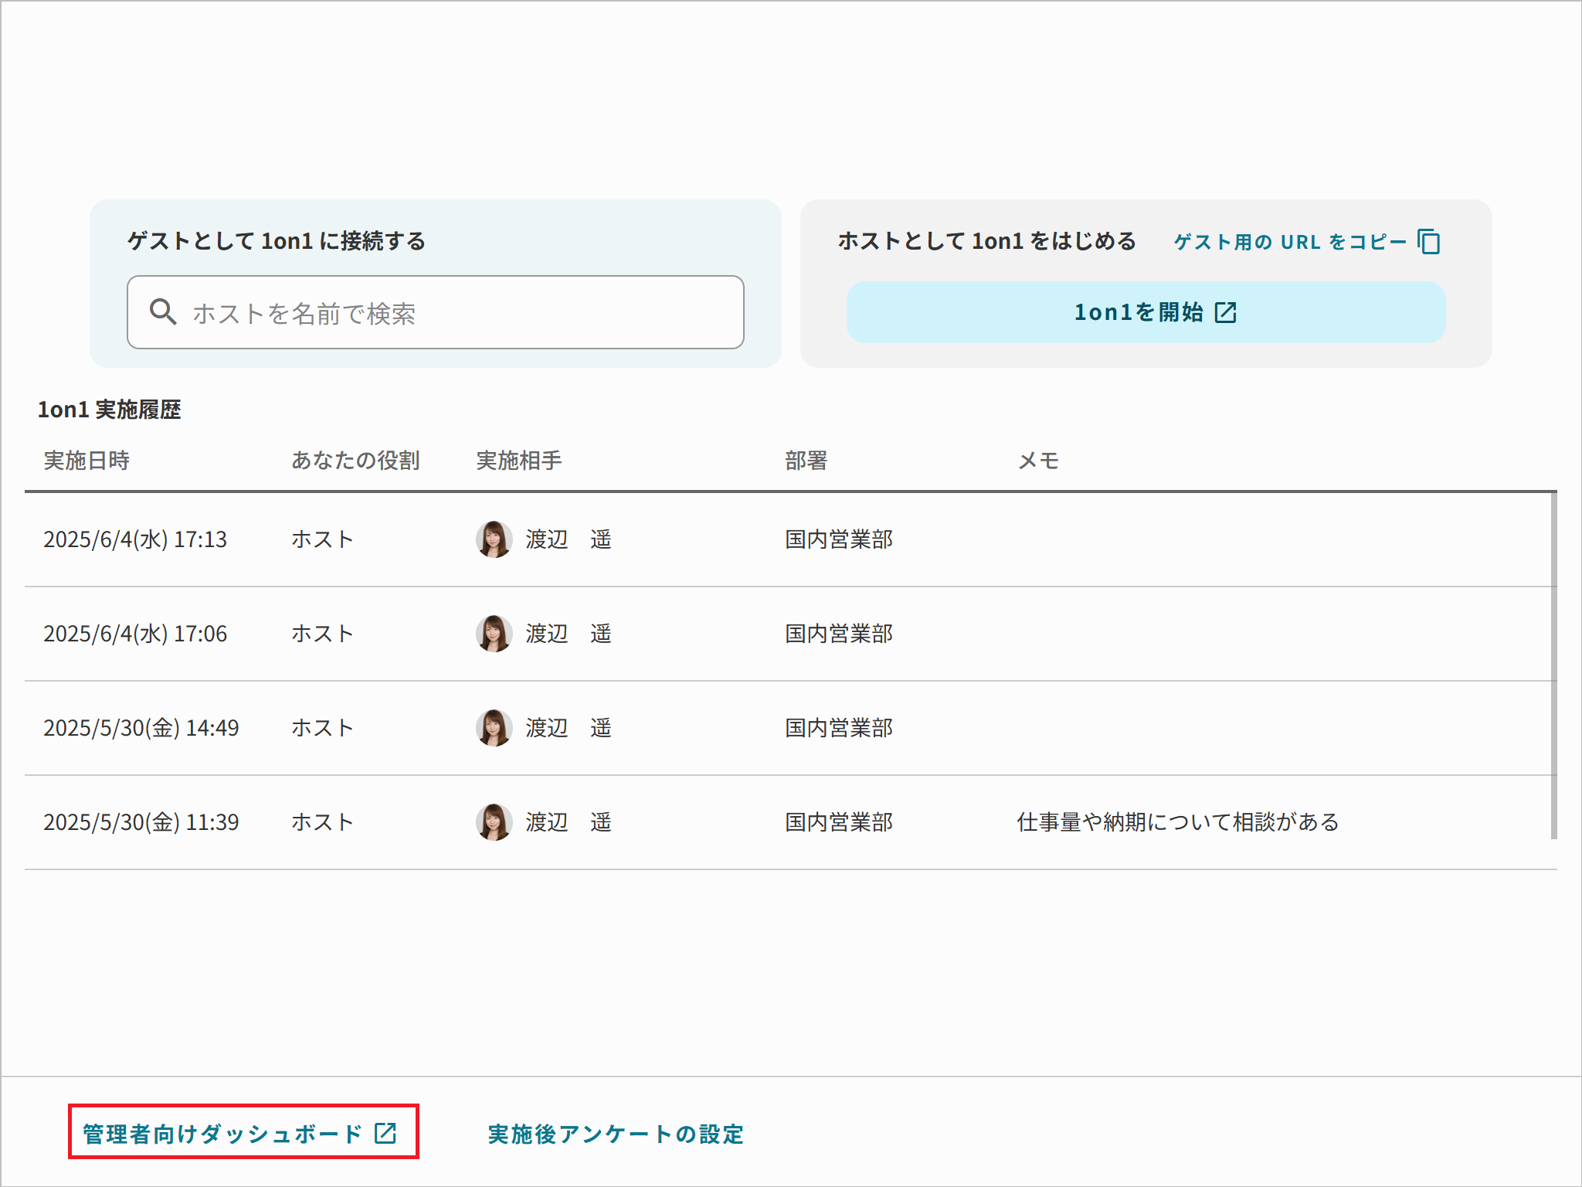The width and height of the screenshot is (1582, 1187).
Task: Click the magnifier search icon
Action: pos(163,311)
